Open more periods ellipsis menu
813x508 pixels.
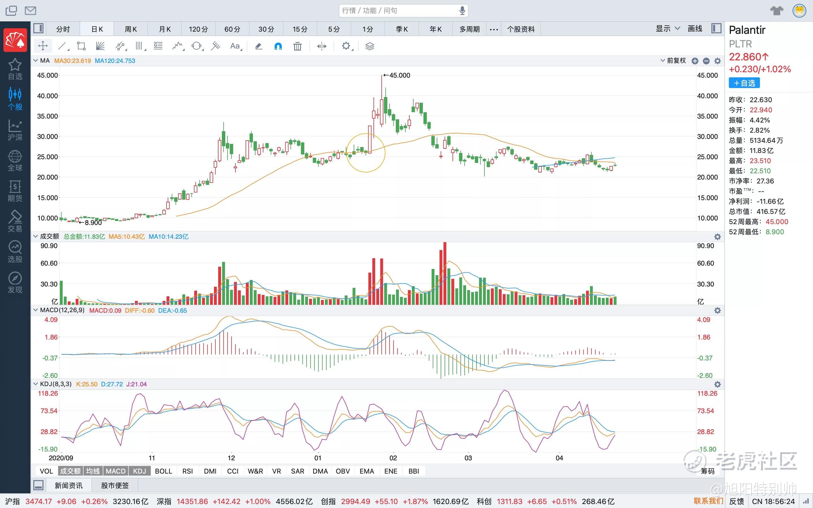494,29
